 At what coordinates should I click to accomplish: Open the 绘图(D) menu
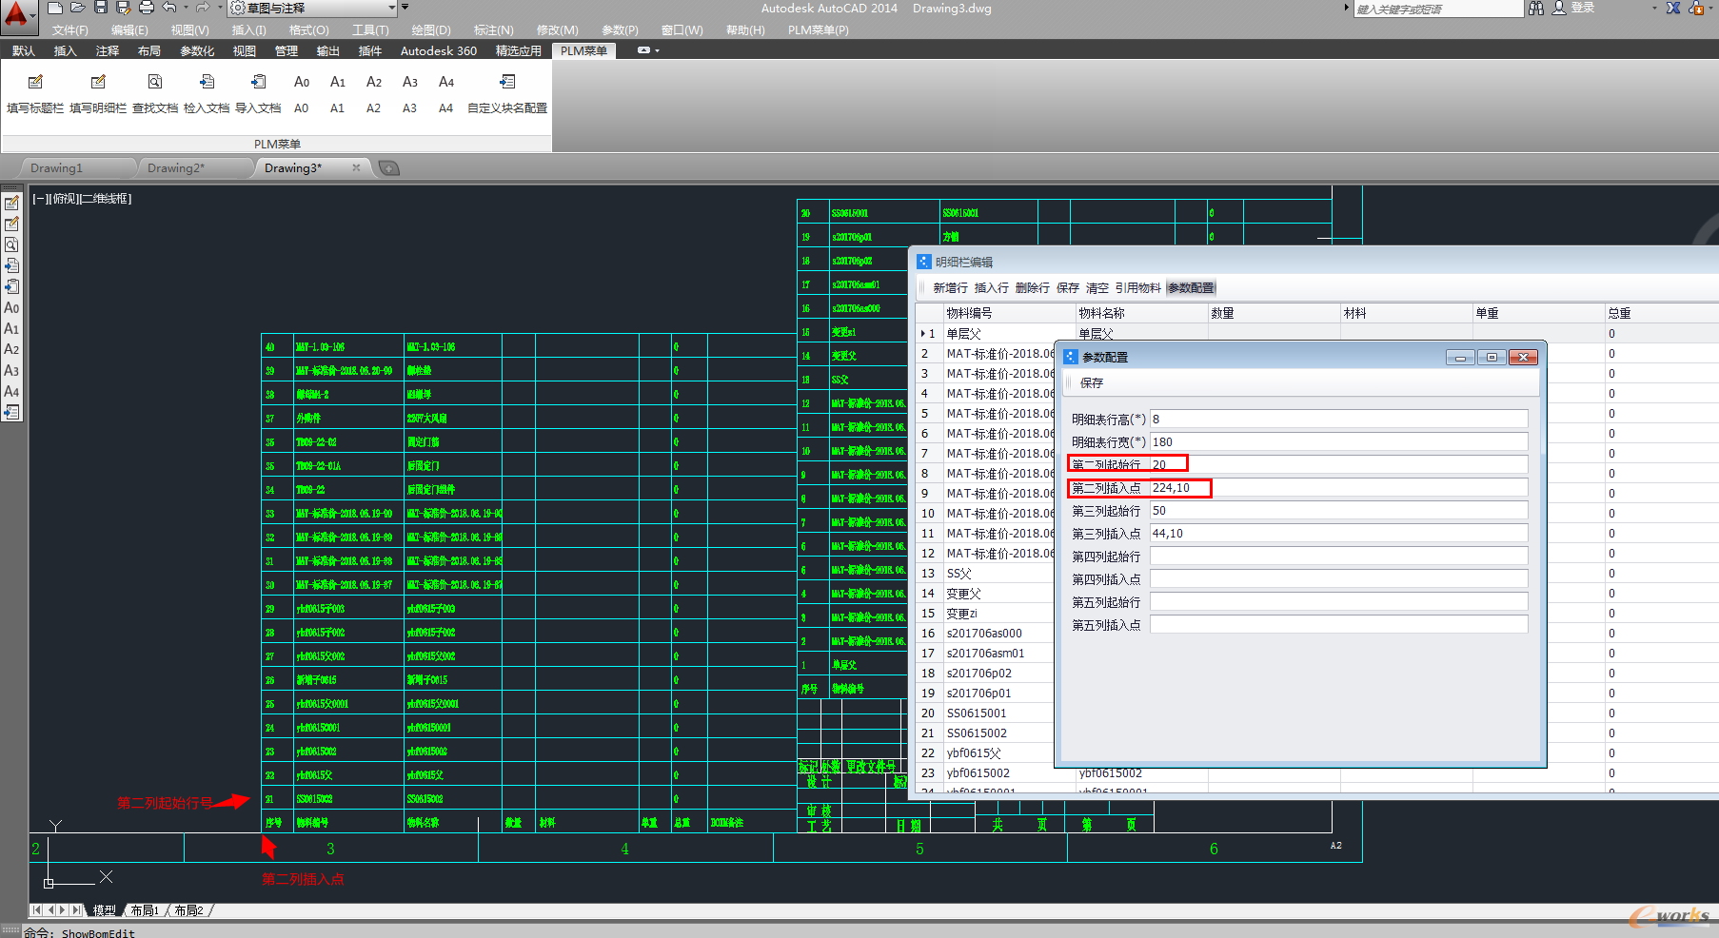coord(431,30)
